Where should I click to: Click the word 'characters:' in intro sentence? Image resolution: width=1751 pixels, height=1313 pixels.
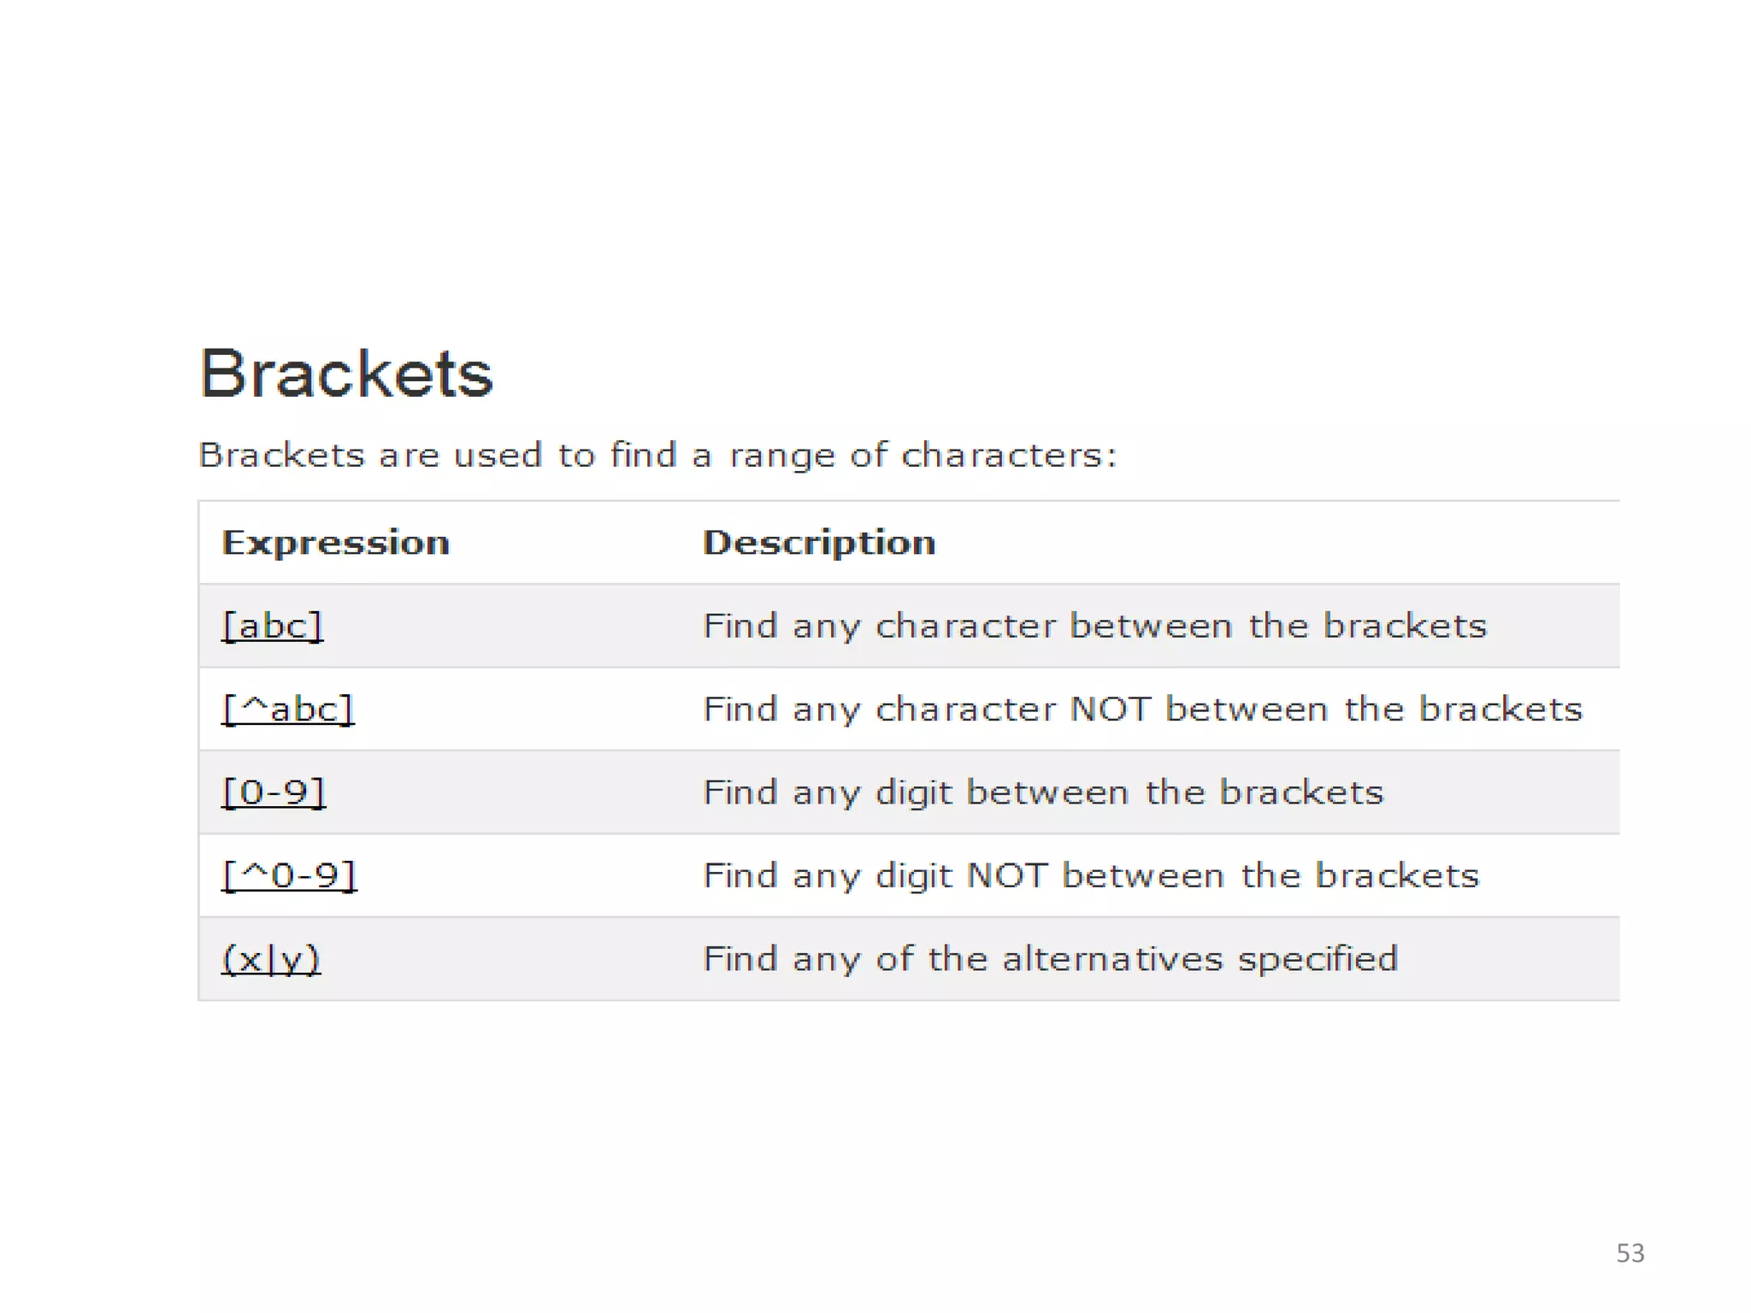[1009, 455]
